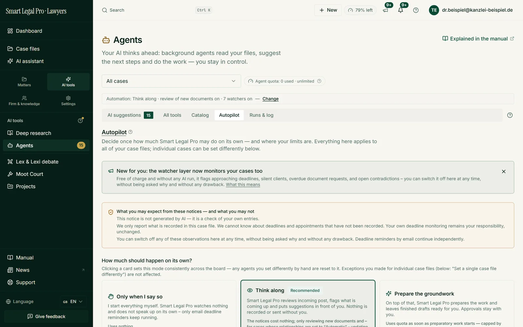This screenshot has height=327, width=523.
Task: Select the Firm & knowledge section
Action: (x=24, y=101)
